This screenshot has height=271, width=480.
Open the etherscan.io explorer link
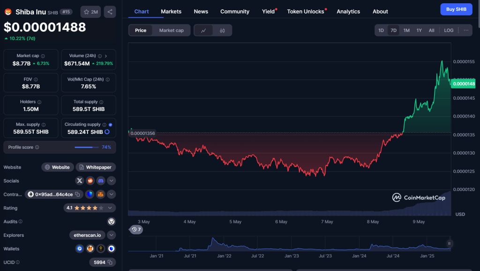pos(87,235)
